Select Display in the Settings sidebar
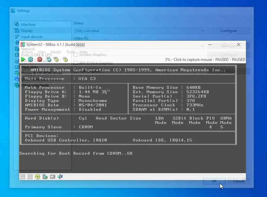Screen dimensions: 267x197 [x=43, y=30]
